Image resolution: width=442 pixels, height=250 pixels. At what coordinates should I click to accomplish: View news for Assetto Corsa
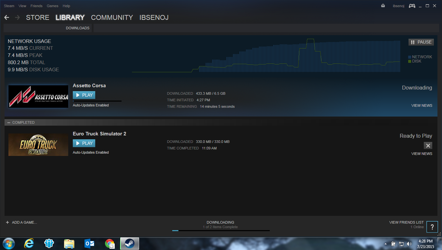422,105
